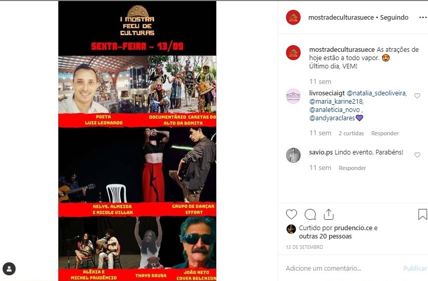Open the three-dot more options menu

(423, 18)
